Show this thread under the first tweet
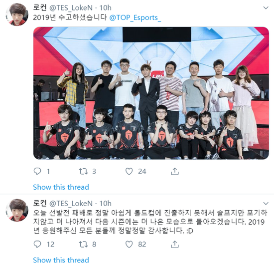 click(x=61, y=187)
